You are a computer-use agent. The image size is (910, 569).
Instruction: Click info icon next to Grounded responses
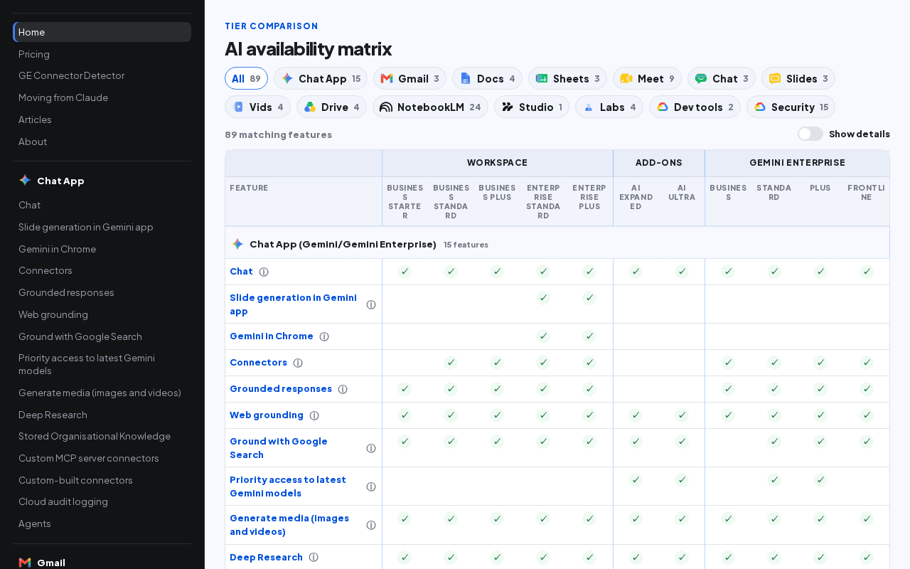[x=343, y=389]
